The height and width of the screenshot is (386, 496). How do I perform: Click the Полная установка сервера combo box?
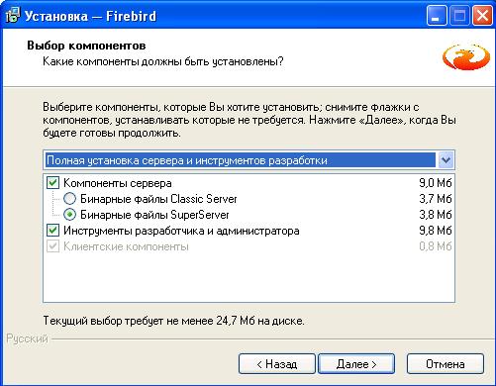pyautogui.click(x=248, y=160)
